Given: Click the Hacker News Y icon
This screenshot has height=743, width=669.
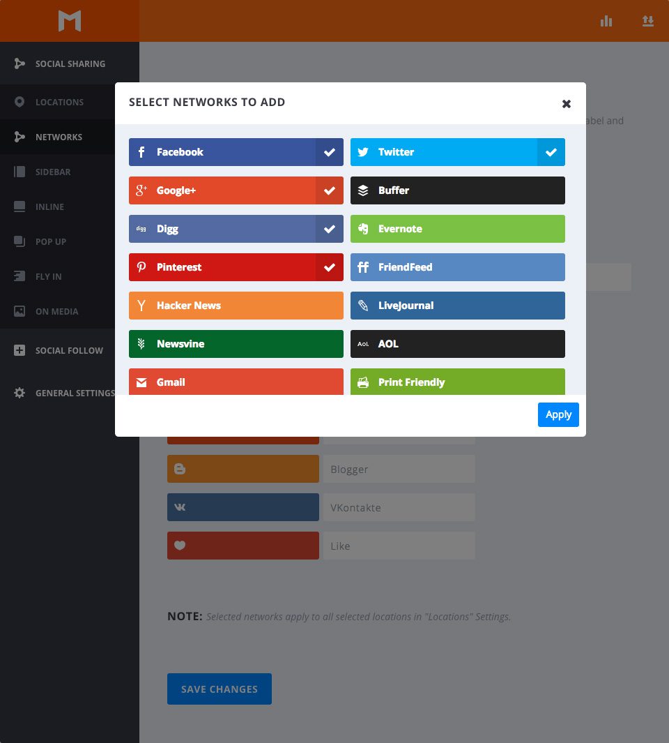Looking at the screenshot, I should [x=141, y=306].
